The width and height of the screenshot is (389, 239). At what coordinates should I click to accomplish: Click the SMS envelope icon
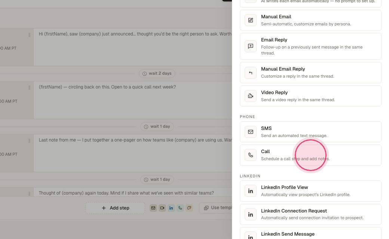point(251,132)
